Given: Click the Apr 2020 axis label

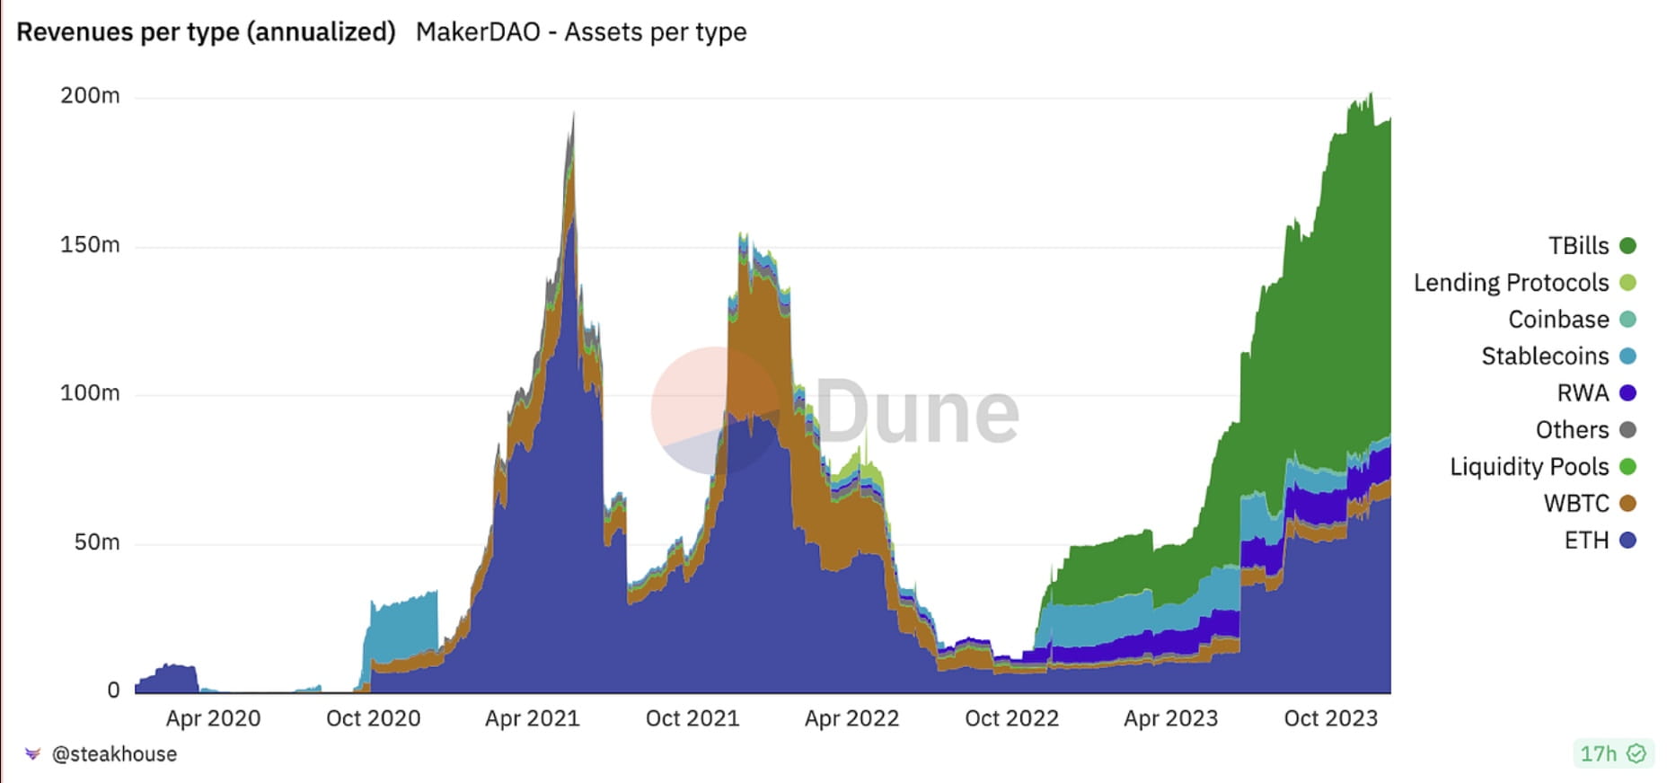Looking at the screenshot, I should (x=213, y=718).
